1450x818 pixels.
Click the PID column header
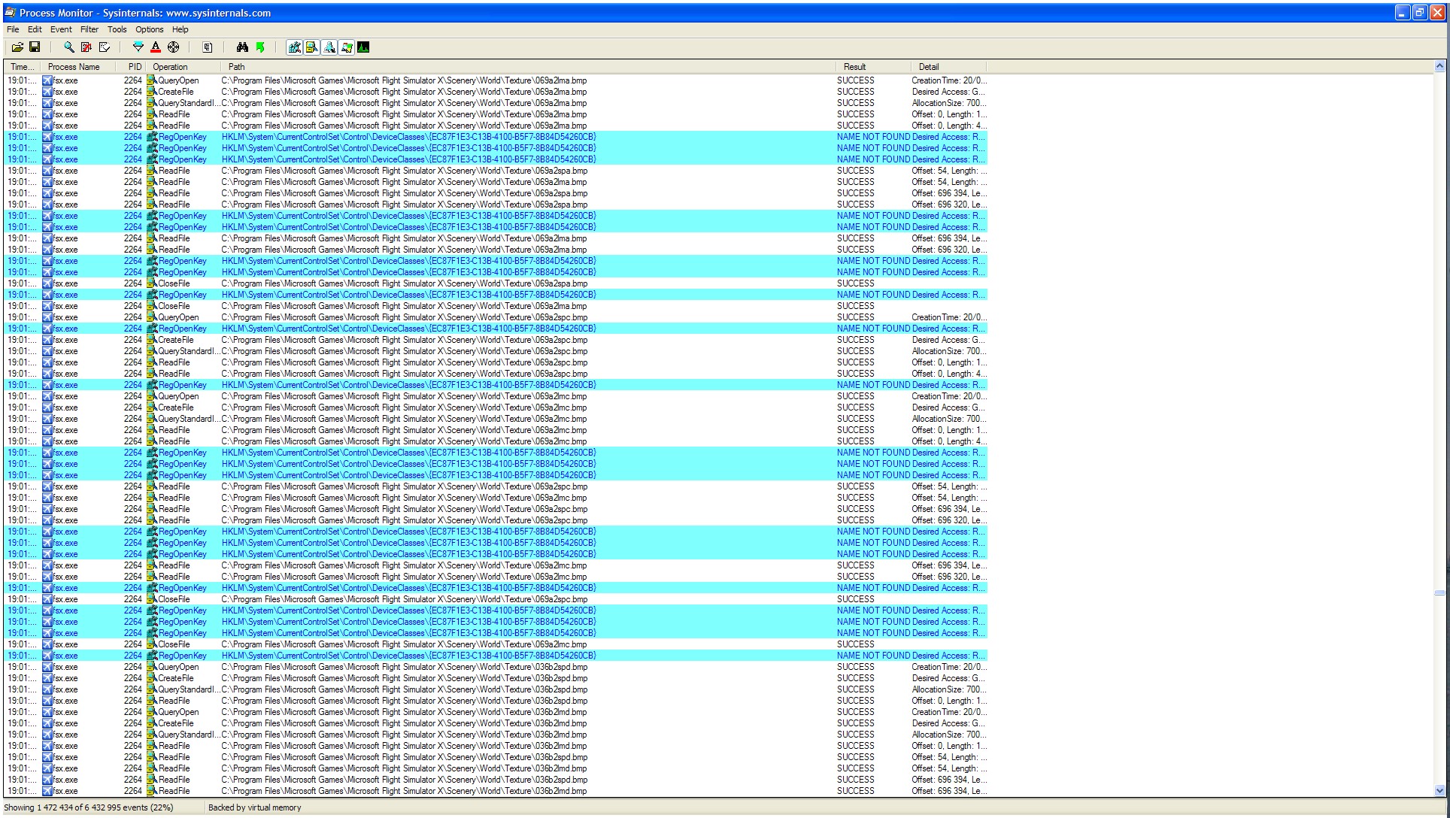[131, 67]
